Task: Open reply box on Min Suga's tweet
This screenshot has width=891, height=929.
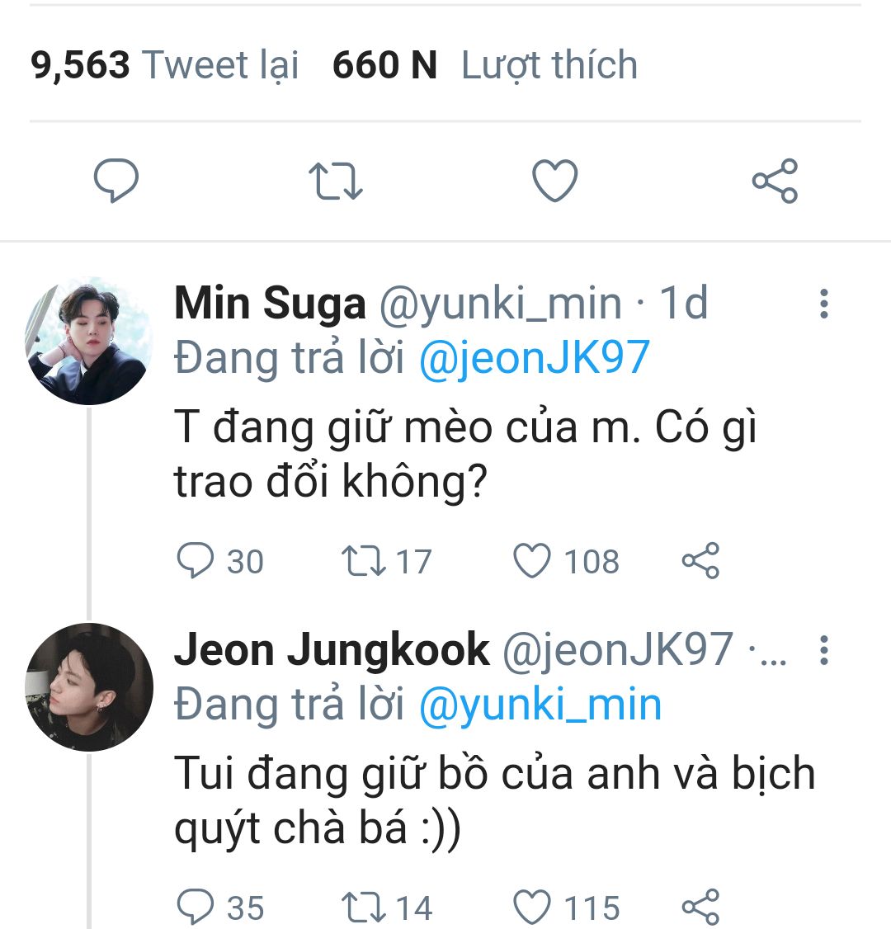Action: 196,562
